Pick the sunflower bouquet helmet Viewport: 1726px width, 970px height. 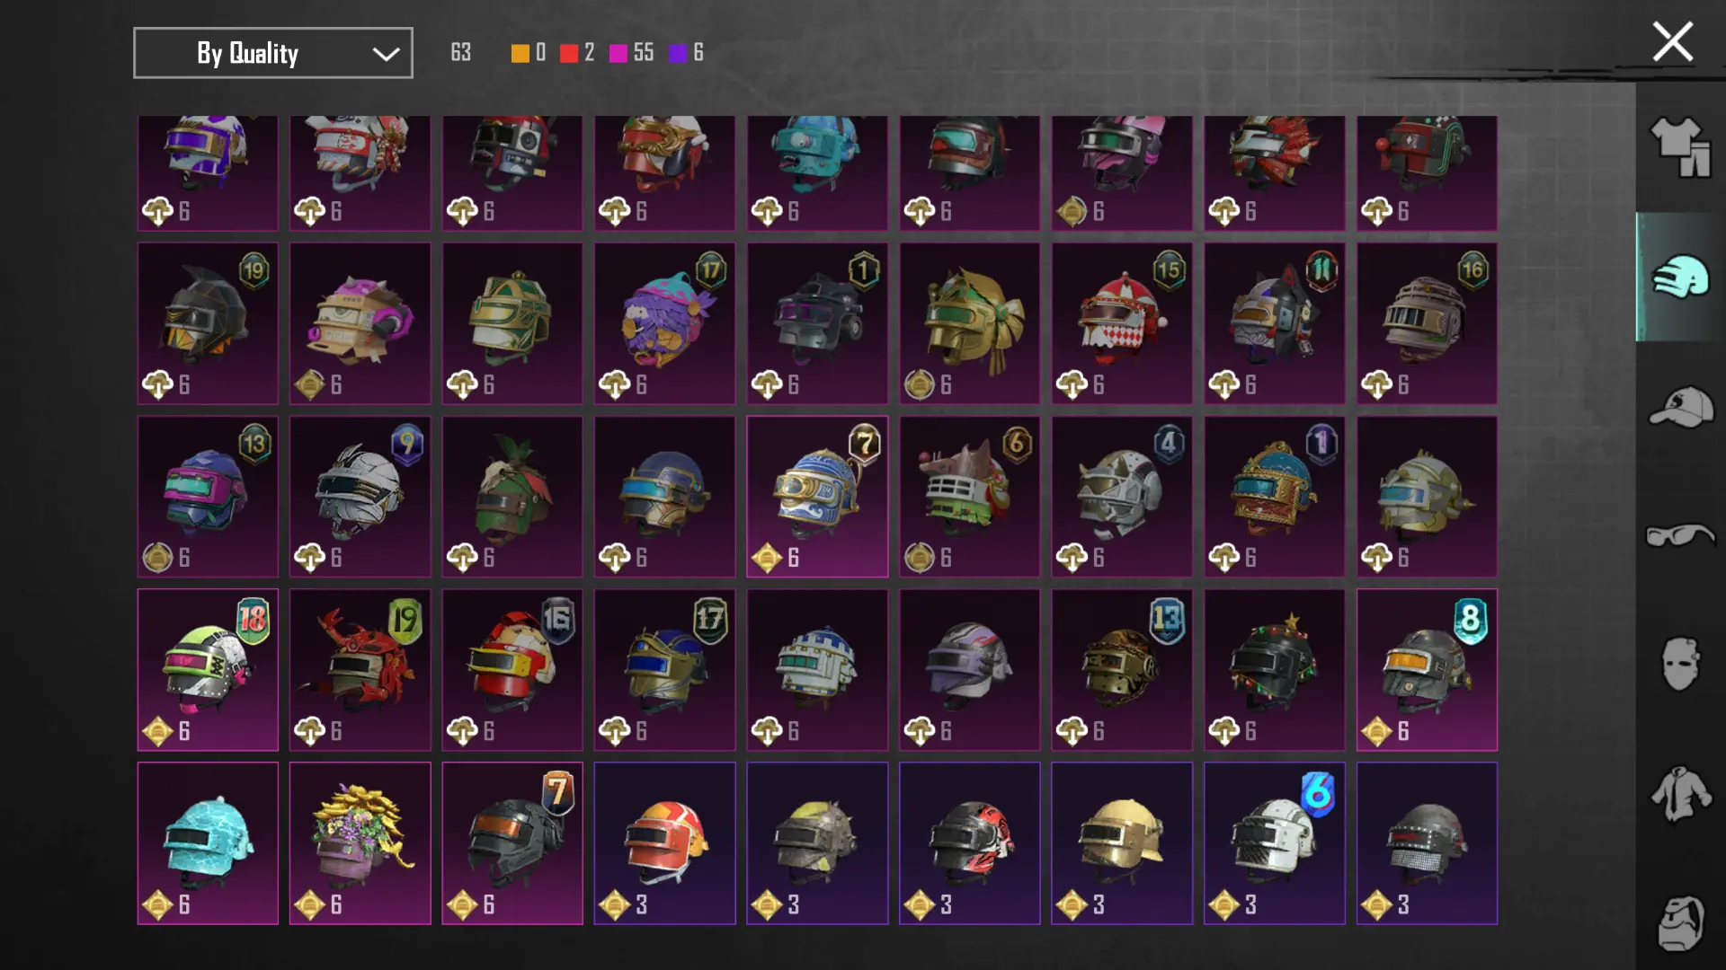pyautogui.click(x=360, y=843)
